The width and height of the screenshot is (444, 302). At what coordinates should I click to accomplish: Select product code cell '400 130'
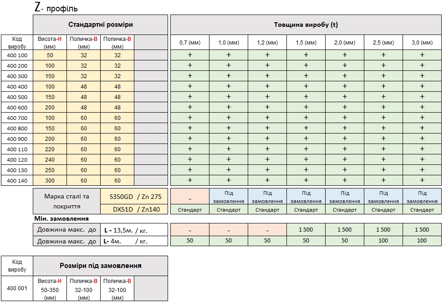[17, 170]
